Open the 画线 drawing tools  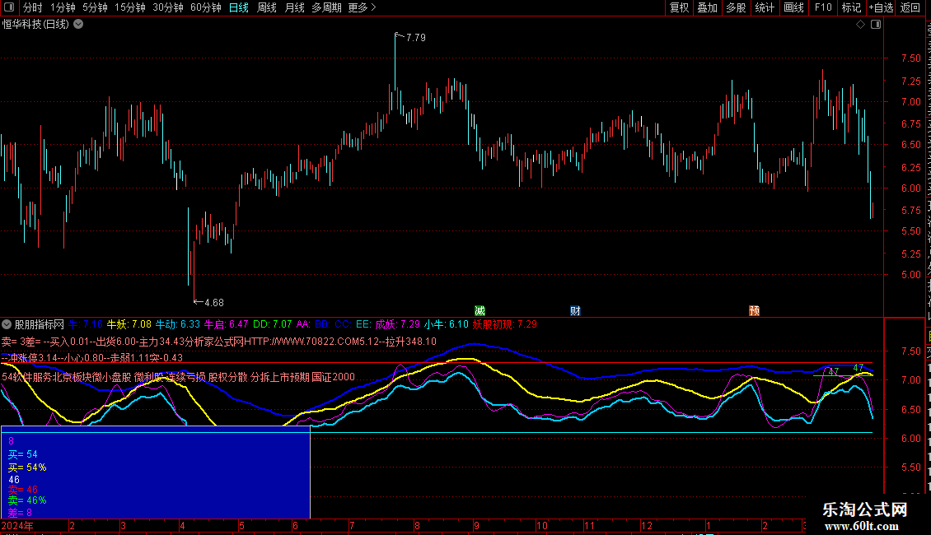[x=793, y=7]
